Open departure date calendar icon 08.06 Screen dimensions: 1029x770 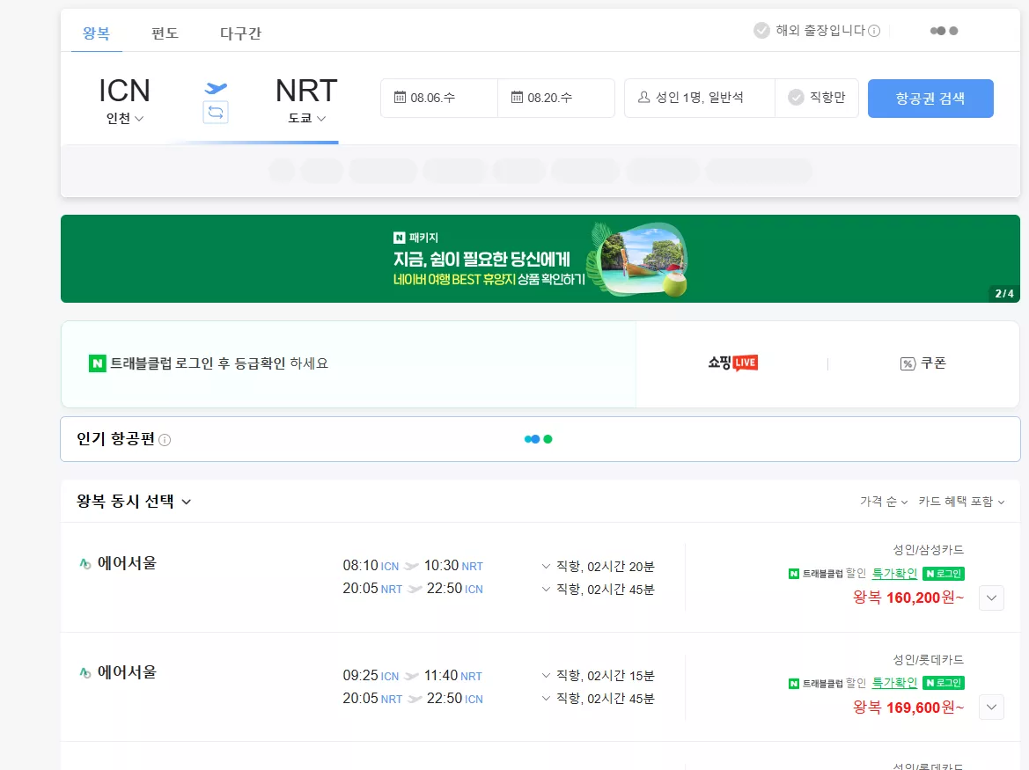point(400,97)
